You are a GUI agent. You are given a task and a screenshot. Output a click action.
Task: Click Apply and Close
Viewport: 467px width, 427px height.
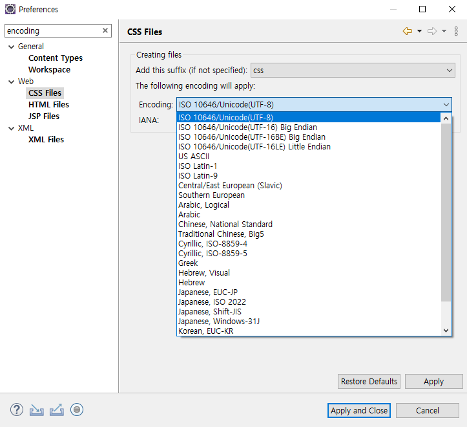pos(359,411)
